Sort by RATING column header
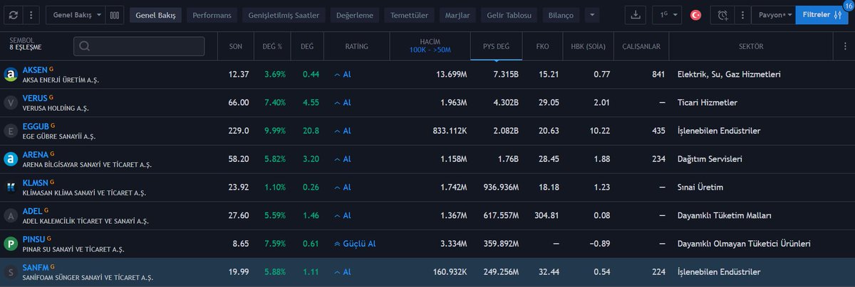Viewport: 855px width, 287px height. click(x=356, y=46)
